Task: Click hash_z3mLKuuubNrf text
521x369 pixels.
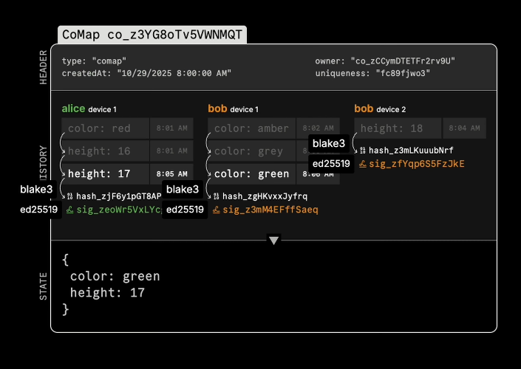Action: 411,151
